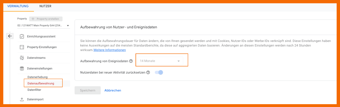340x107 pixels.
Task: Click the Dateneinstellungen database icon
Action: point(22,68)
